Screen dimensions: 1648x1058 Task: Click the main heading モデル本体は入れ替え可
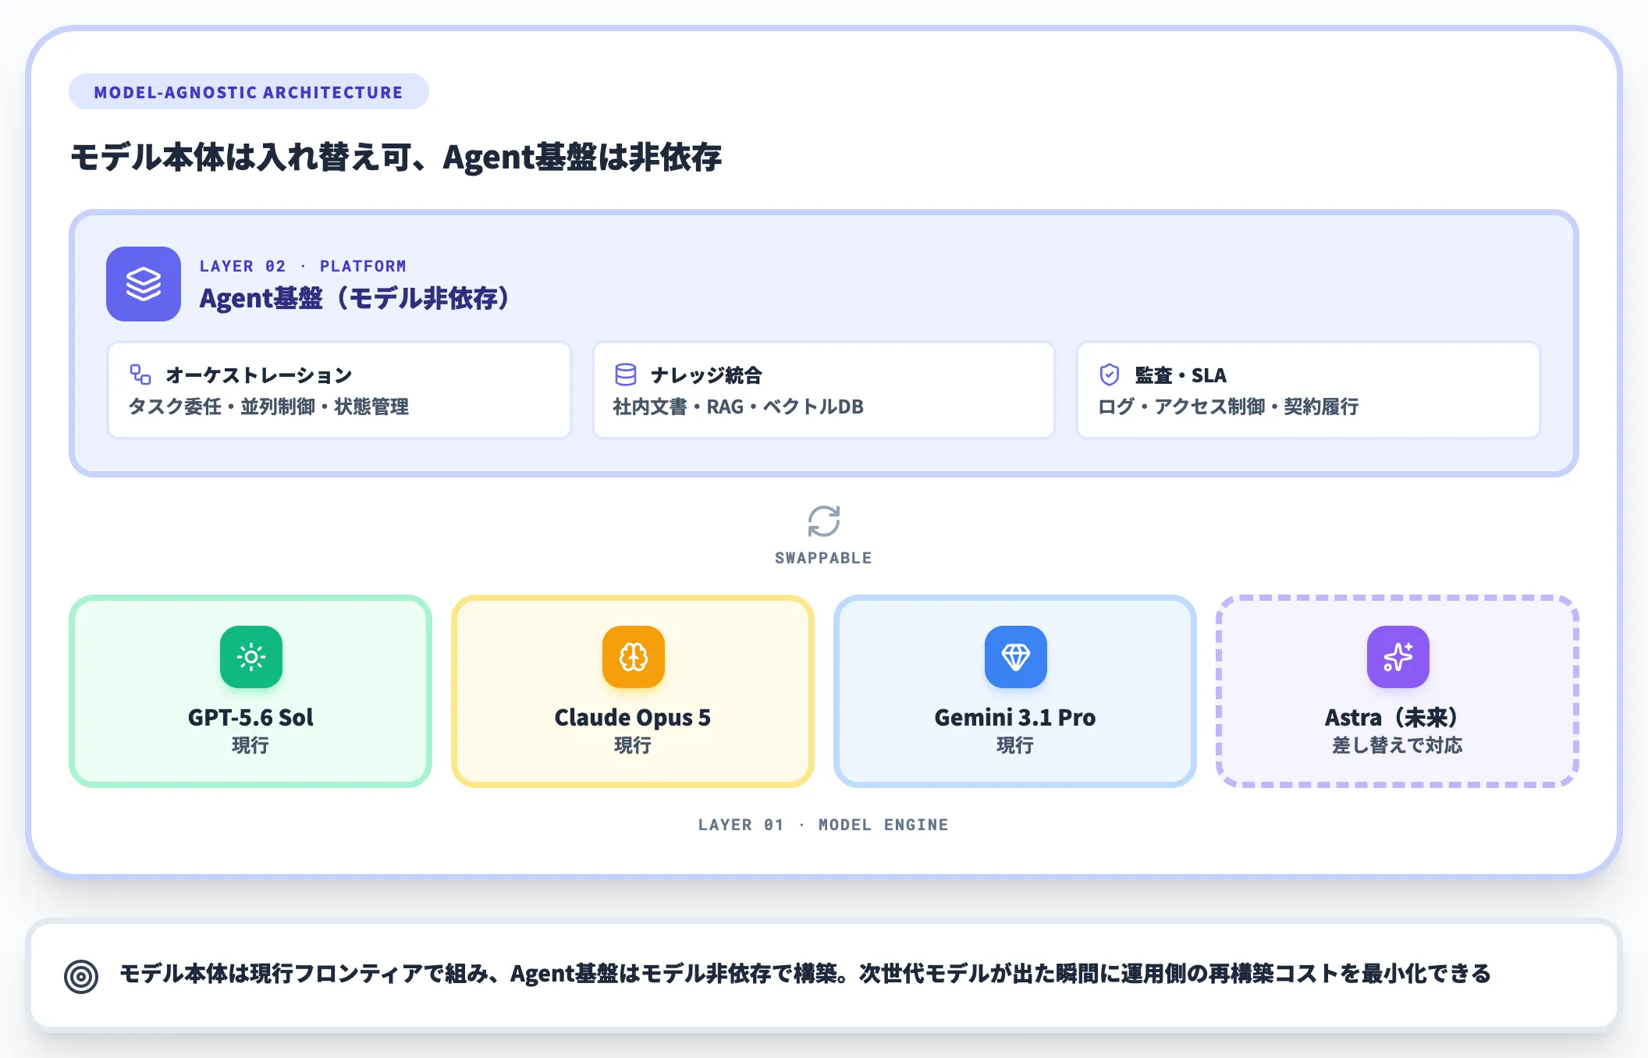396,157
